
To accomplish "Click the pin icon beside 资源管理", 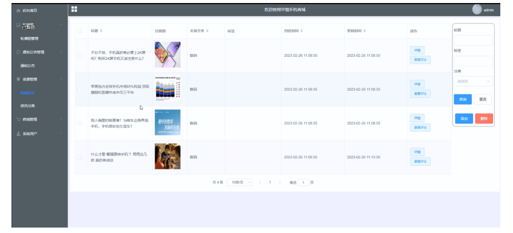I will click(18, 79).
